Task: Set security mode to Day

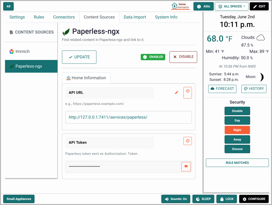Action: pyautogui.click(x=237, y=120)
